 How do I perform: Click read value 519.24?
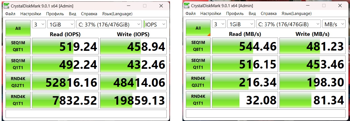(x=65, y=46)
